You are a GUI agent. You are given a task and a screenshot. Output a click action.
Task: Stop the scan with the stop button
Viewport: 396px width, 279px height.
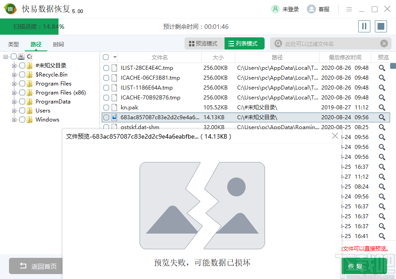click(x=381, y=26)
